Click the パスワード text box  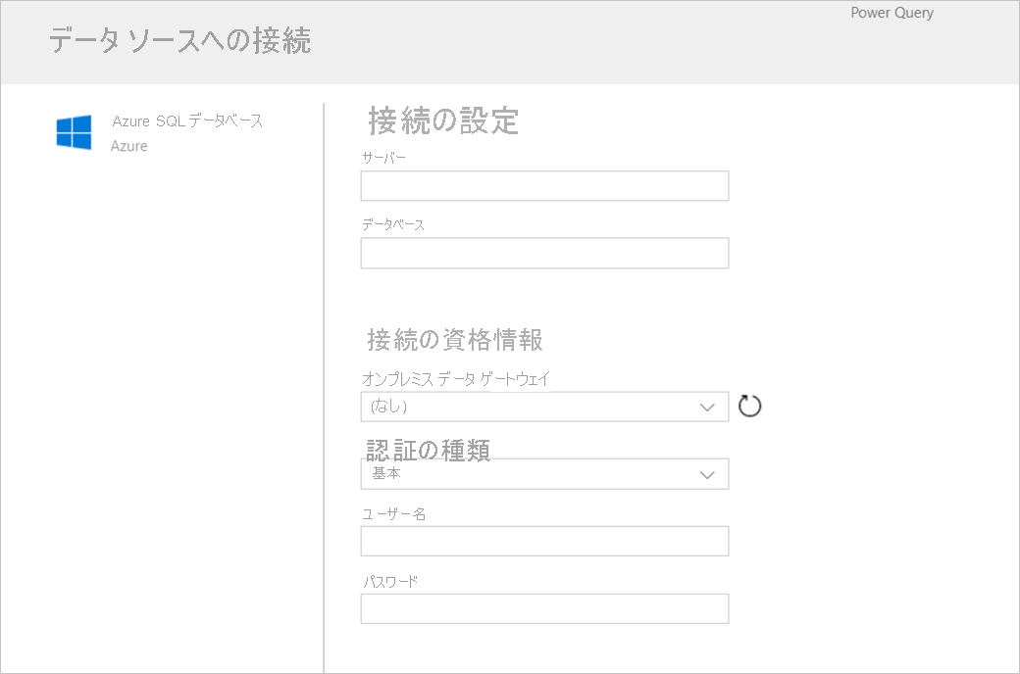(544, 608)
